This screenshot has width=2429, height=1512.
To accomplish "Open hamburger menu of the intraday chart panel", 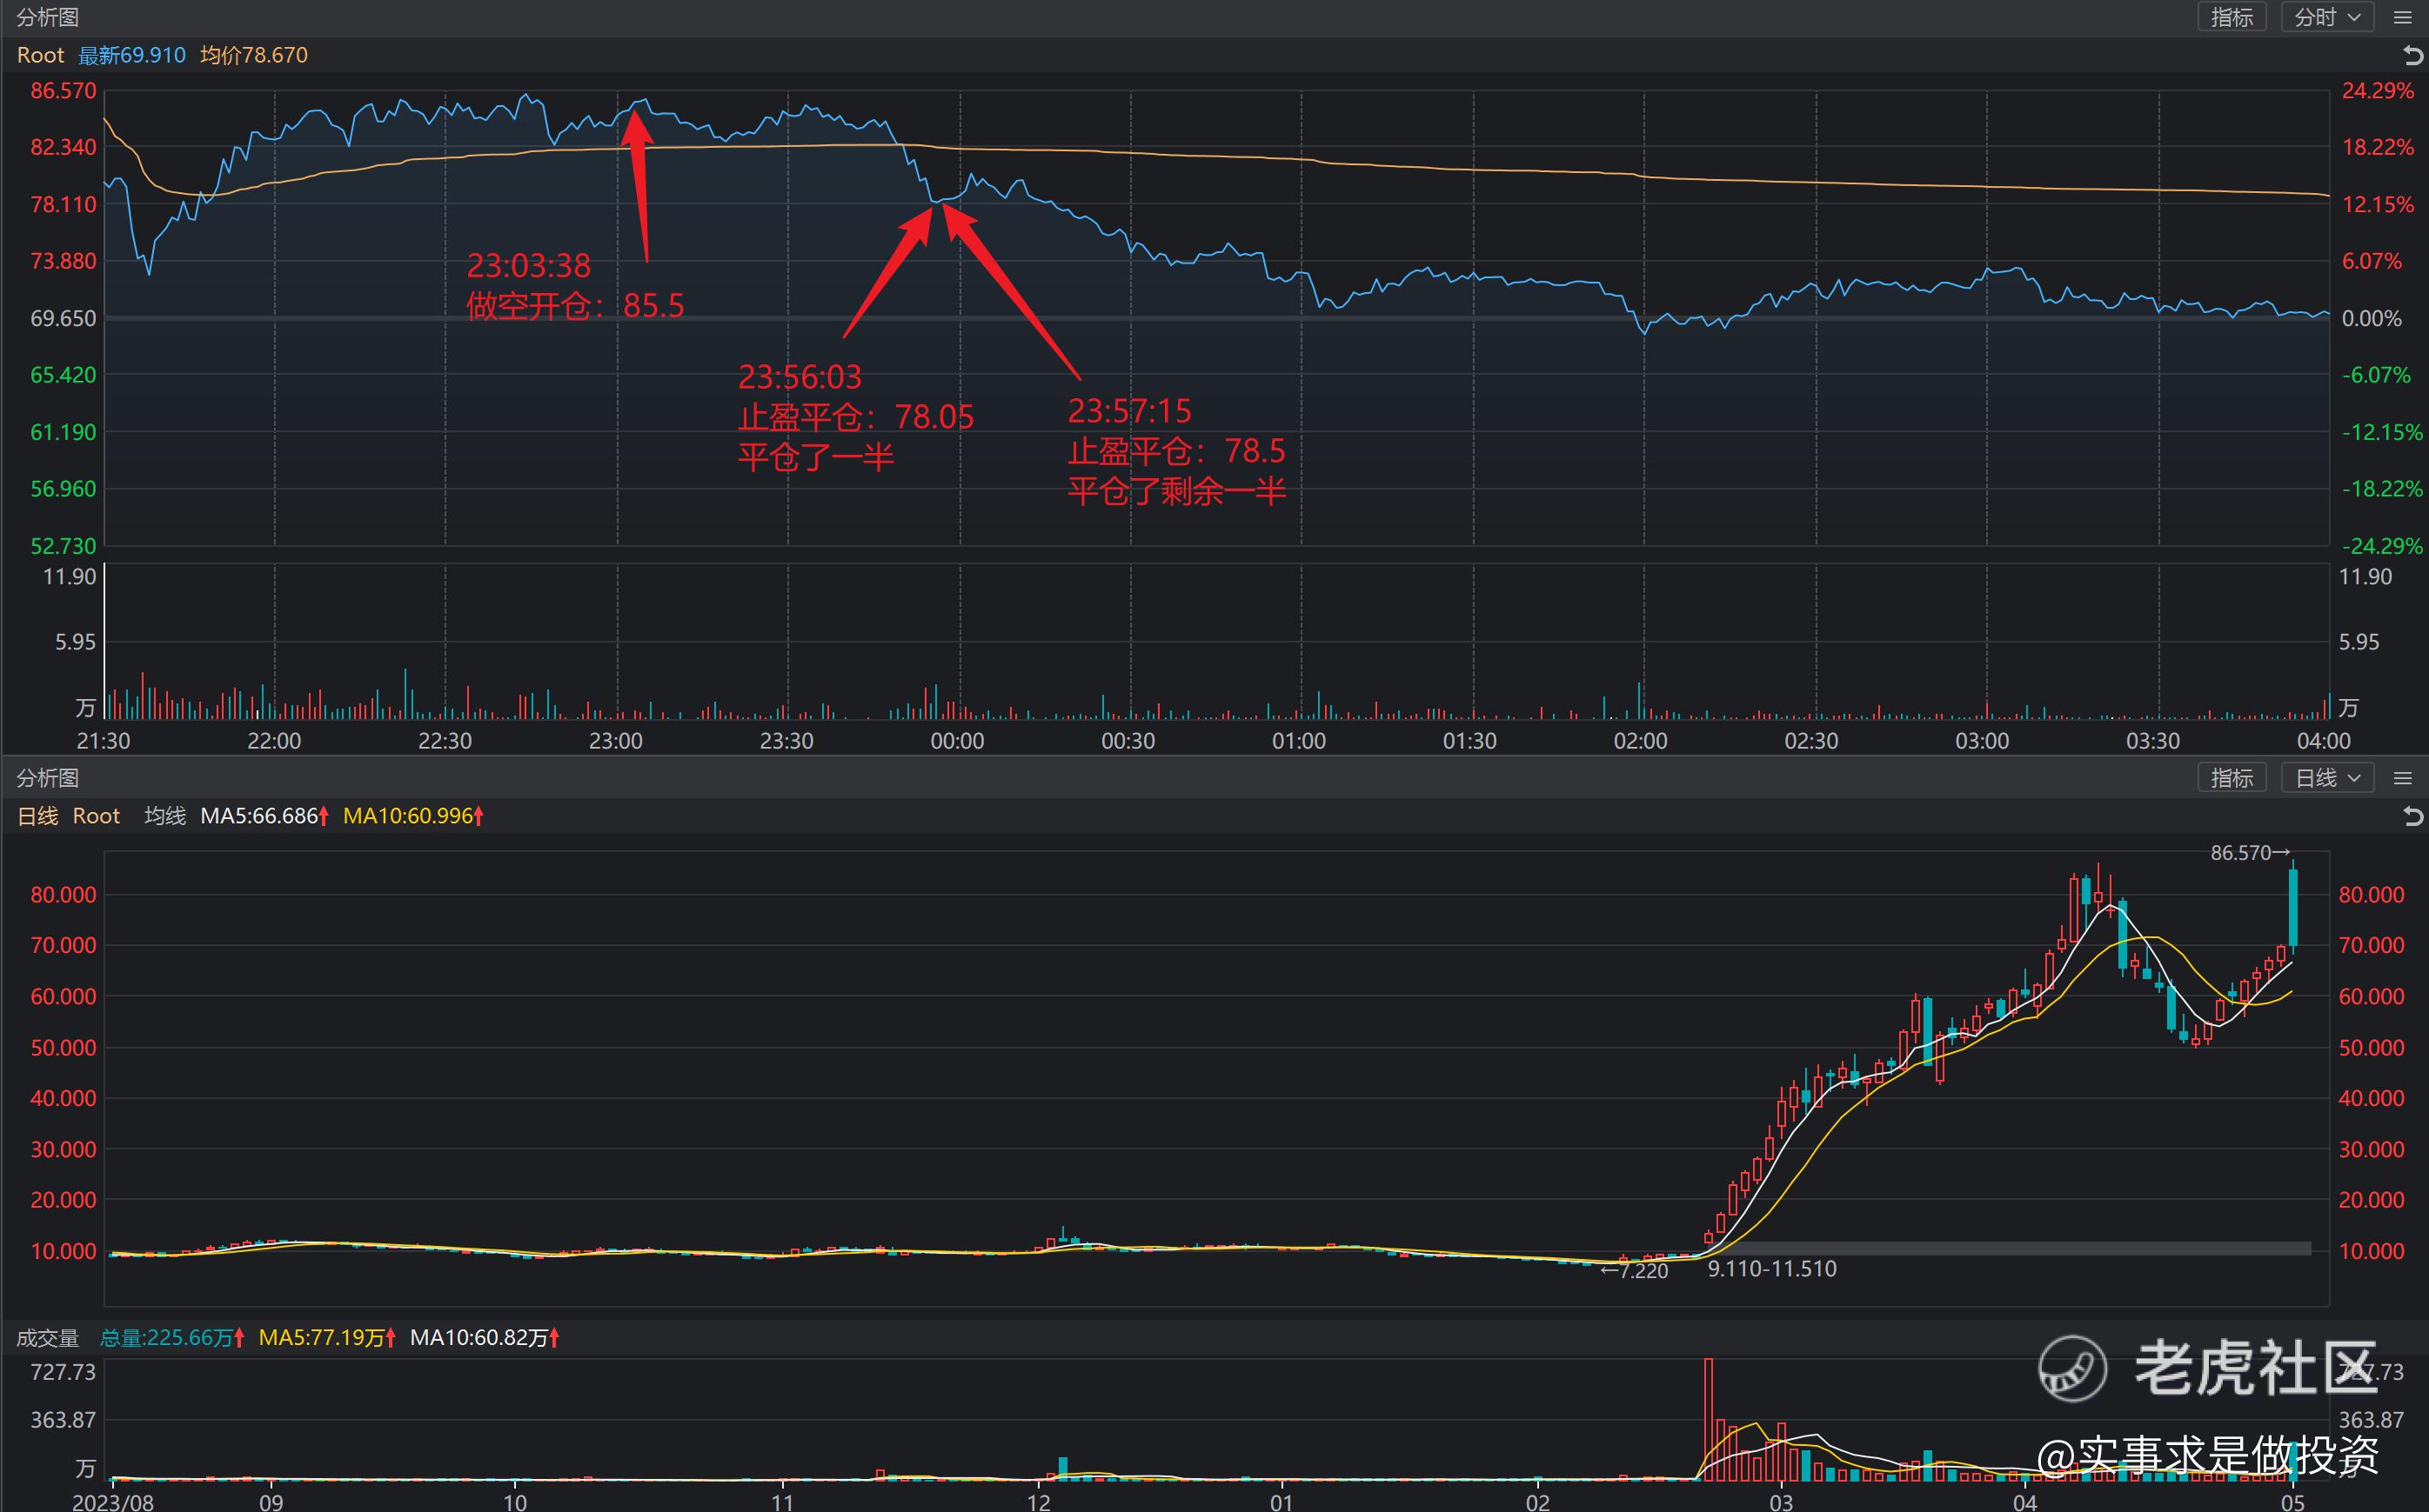I will tap(2403, 18).
